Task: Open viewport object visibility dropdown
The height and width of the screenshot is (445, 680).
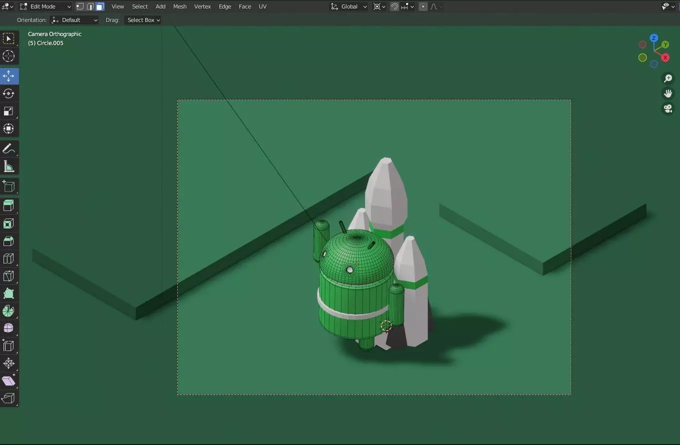Action: click(x=668, y=6)
